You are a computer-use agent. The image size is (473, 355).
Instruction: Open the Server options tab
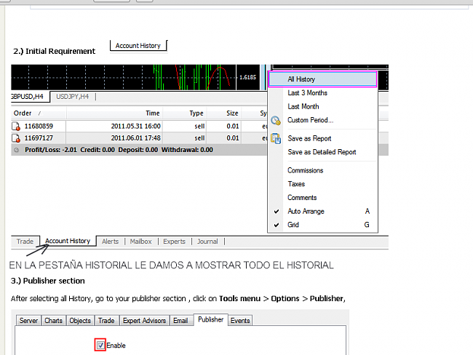coord(28,321)
